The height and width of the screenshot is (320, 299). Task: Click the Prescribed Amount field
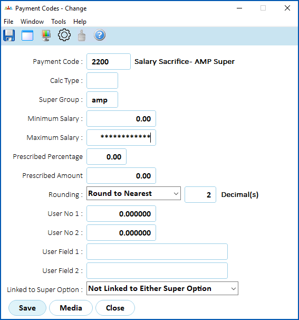pyautogui.click(x=121, y=175)
